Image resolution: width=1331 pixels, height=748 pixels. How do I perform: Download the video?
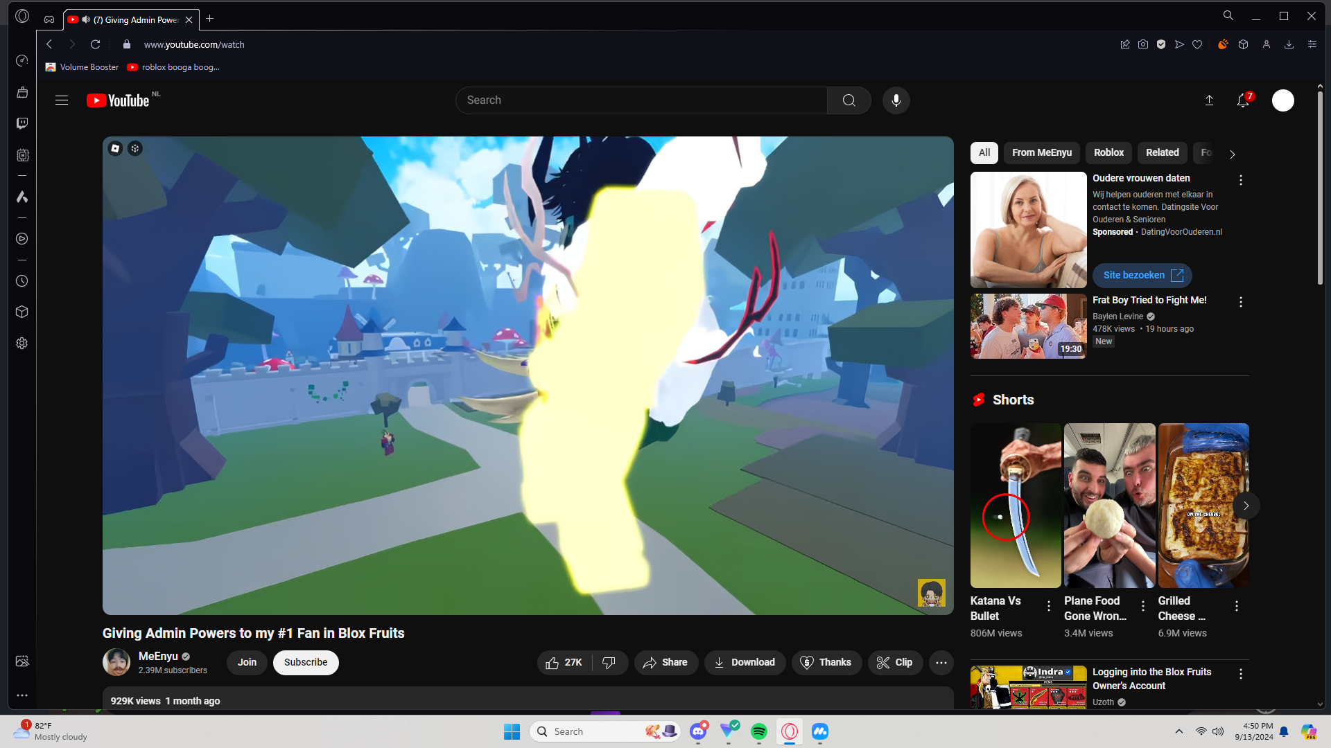tap(745, 663)
